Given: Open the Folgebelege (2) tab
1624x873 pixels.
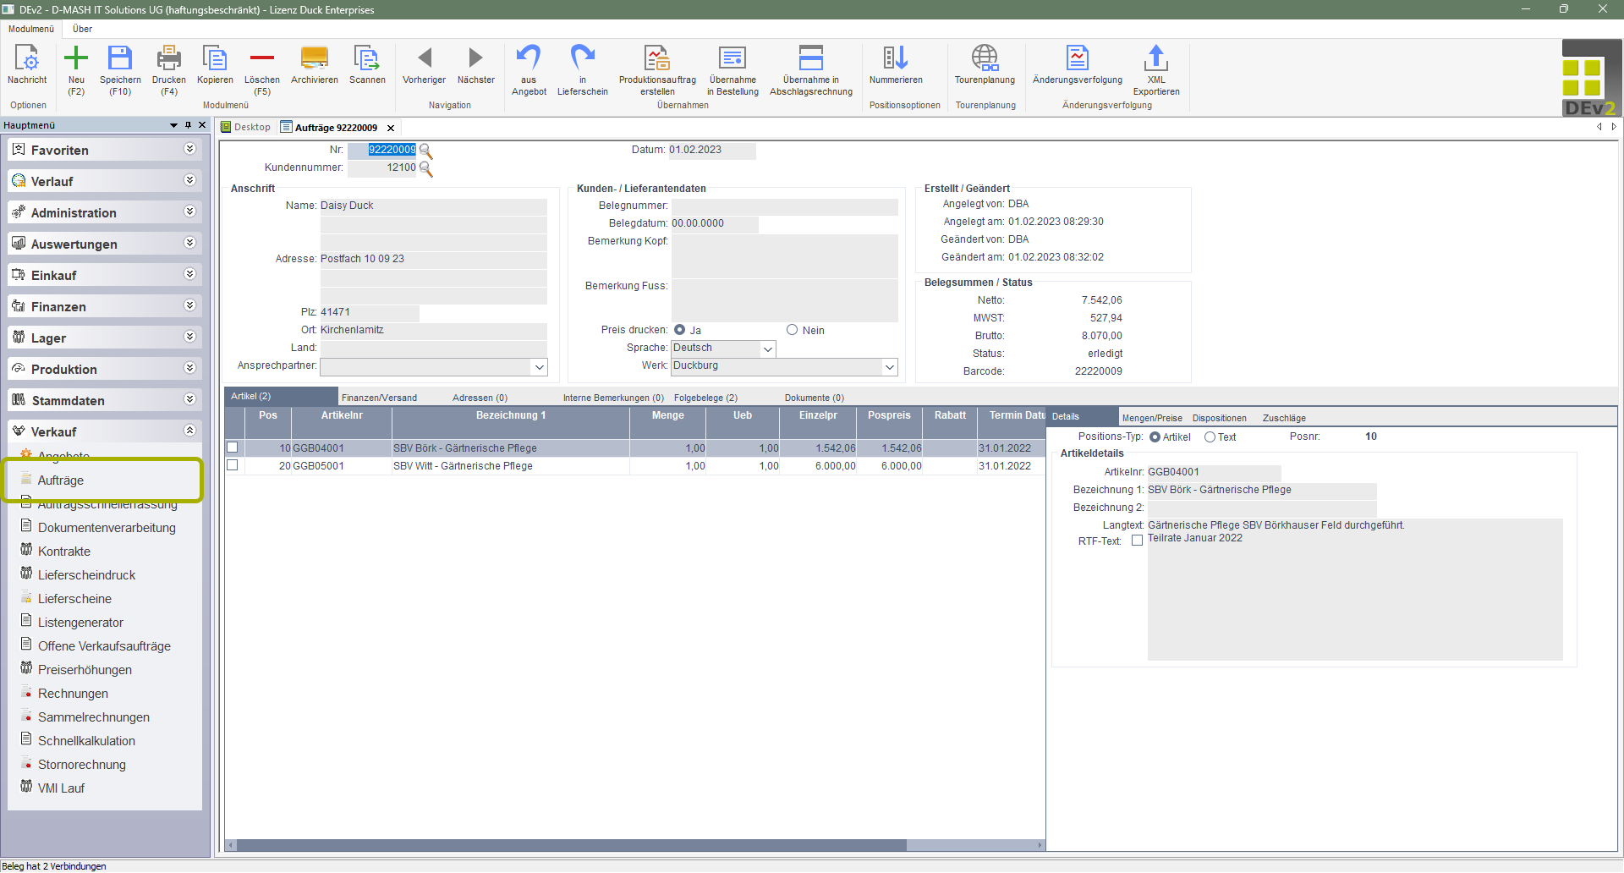Looking at the screenshot, I should 705,398.
